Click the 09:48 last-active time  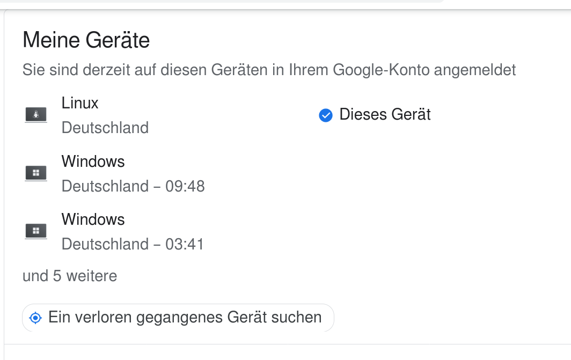[185, 186]
